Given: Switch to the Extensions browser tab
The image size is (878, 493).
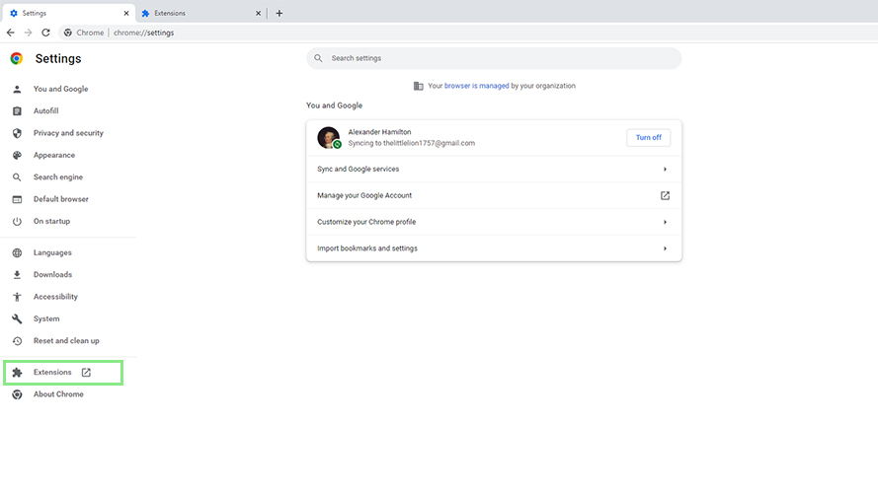Looking at the screenshot, I should coord(200,13).
